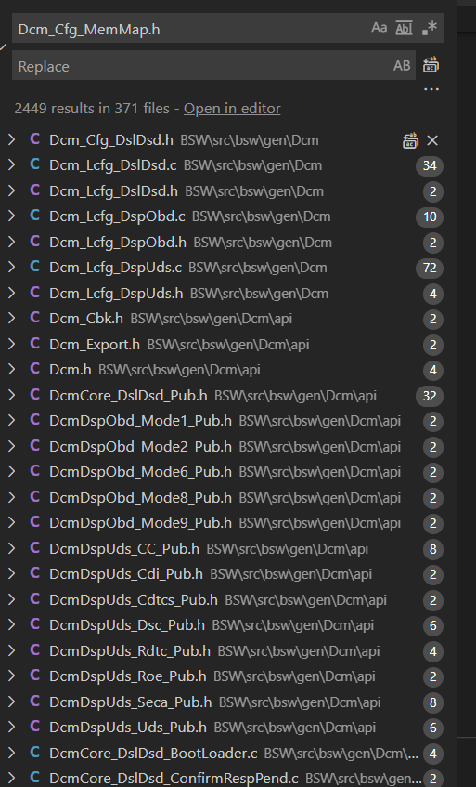The image size is (476, 787).
Task: Toggle Use Regular Expression option
Action: click(430, 28)
